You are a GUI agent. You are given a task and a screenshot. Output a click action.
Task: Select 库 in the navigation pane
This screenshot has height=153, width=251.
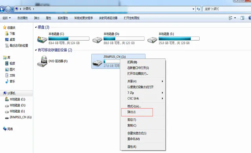[7, 58]
